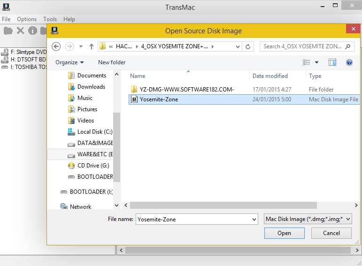The width and height of the screenshot is (362, 266).
Task: Select Pictures in the navigation pane
Action: (83, 109)
